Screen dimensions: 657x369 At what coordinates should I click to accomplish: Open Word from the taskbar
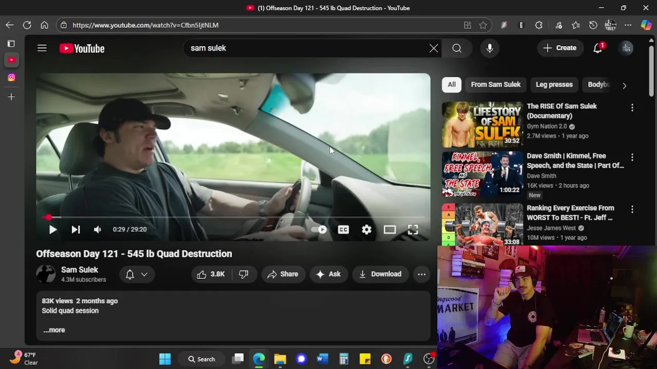(x=322, y=359)
